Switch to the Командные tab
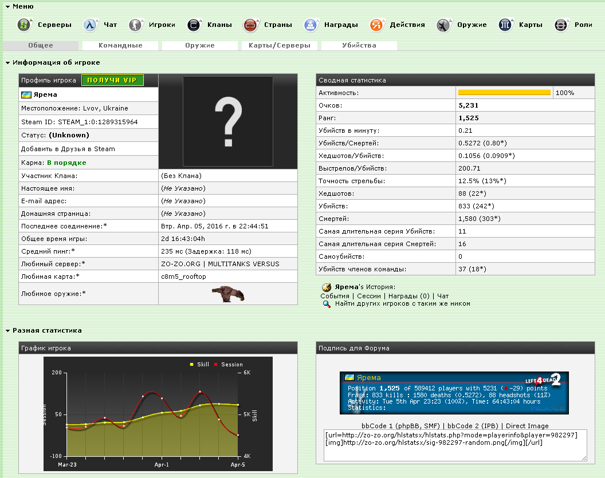 120,45
